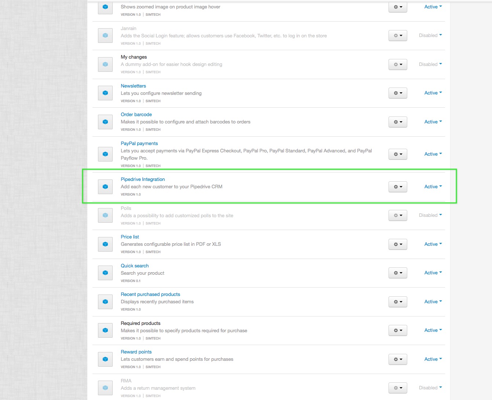
Task: Open gear menu for Polls add-on
Action: point(398,215)
